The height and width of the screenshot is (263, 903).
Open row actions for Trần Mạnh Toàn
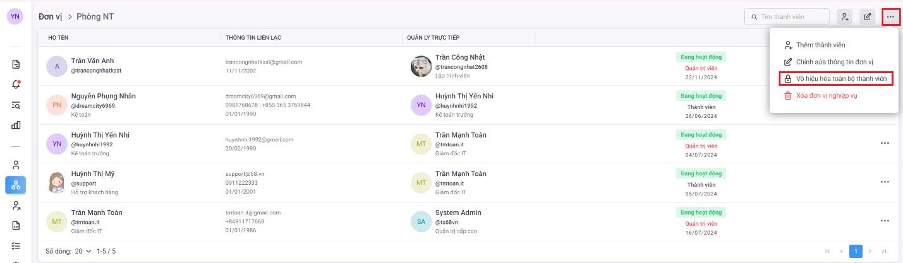pyautogui.click(x=885, y=221)
